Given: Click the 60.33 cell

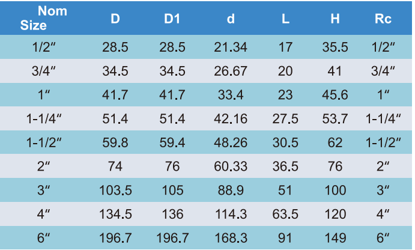Looking at the screenshot, I should pos(231,166).
